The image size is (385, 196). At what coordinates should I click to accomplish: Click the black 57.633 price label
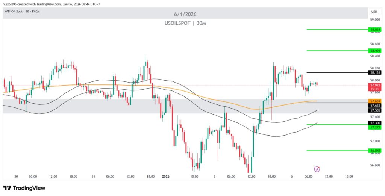click(x=376, y=106)
